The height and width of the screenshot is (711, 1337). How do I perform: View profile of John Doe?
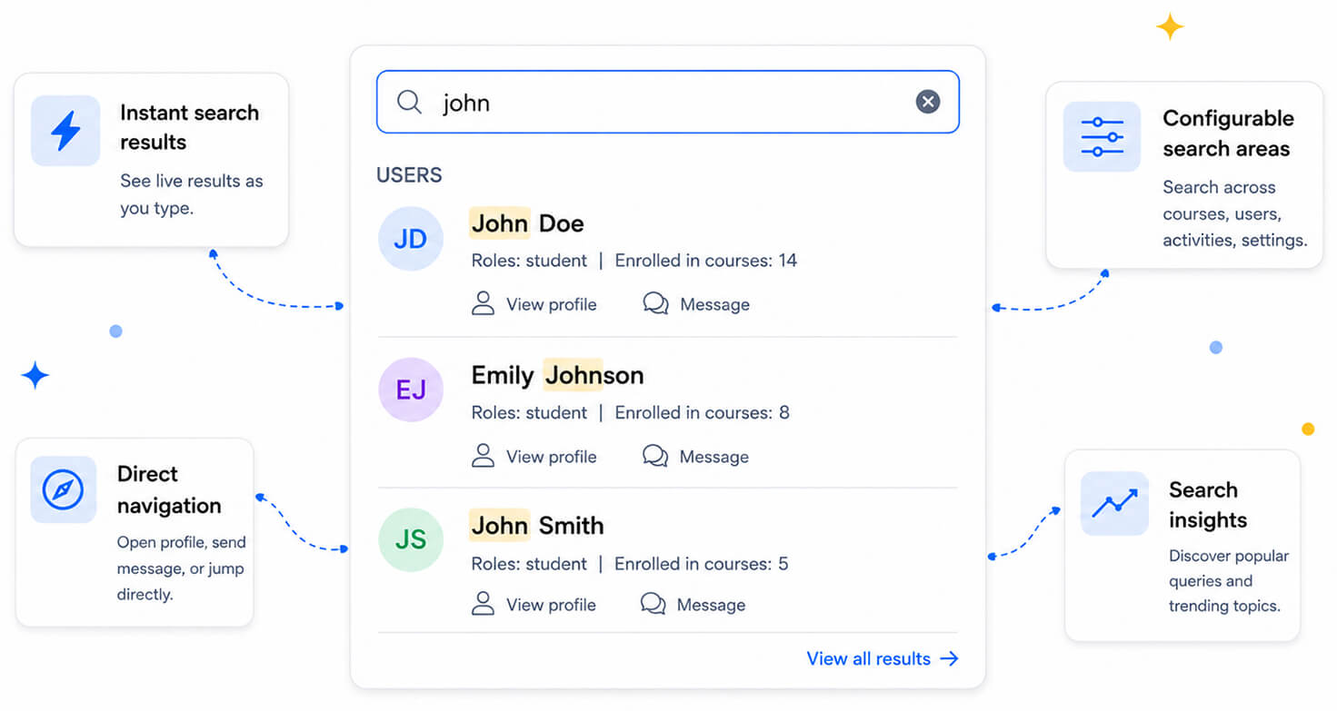[x=534, y=304]
